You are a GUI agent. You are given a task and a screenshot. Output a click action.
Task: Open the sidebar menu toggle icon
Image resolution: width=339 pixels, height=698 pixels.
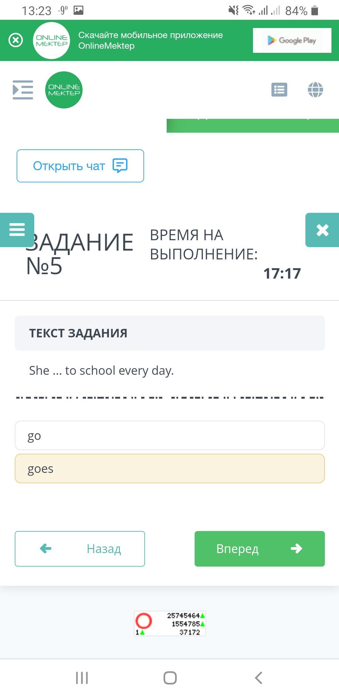click(23, 90)
